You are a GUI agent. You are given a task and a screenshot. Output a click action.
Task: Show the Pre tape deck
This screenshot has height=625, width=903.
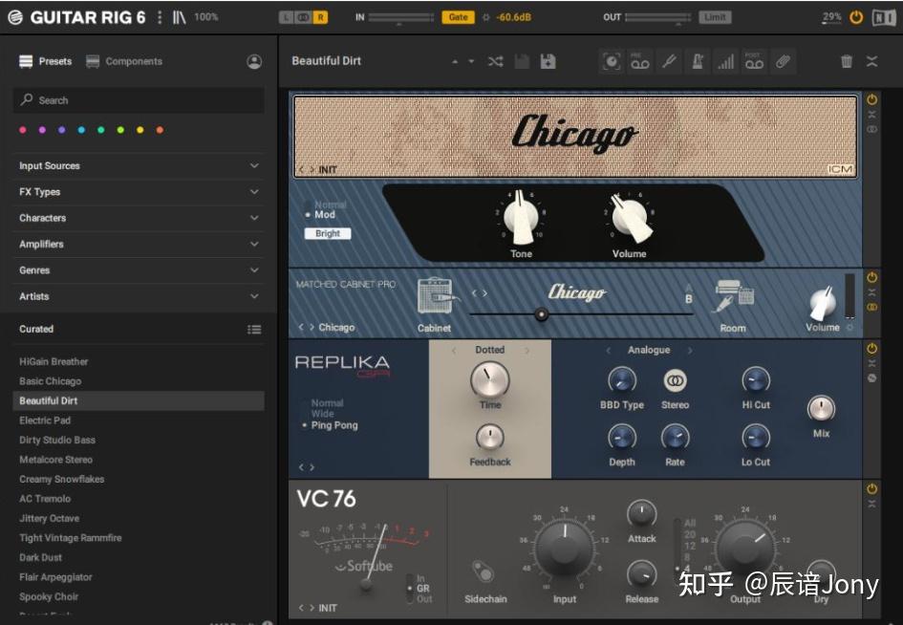[x=640, y=61]
